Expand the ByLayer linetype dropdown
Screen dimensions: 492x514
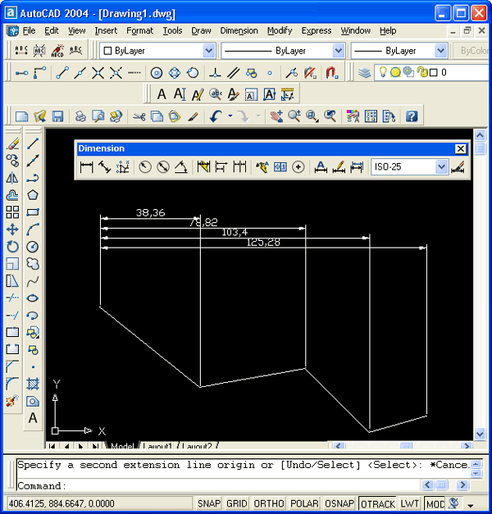(339, 51)
